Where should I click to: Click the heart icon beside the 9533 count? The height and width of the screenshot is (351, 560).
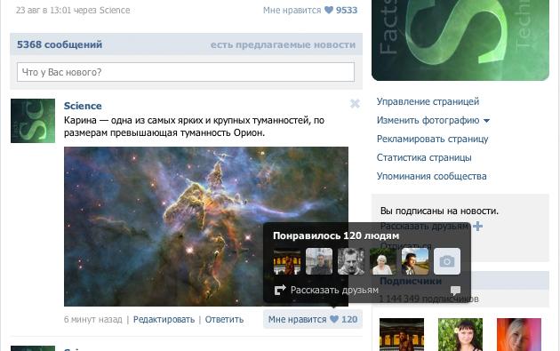(329, 10)
